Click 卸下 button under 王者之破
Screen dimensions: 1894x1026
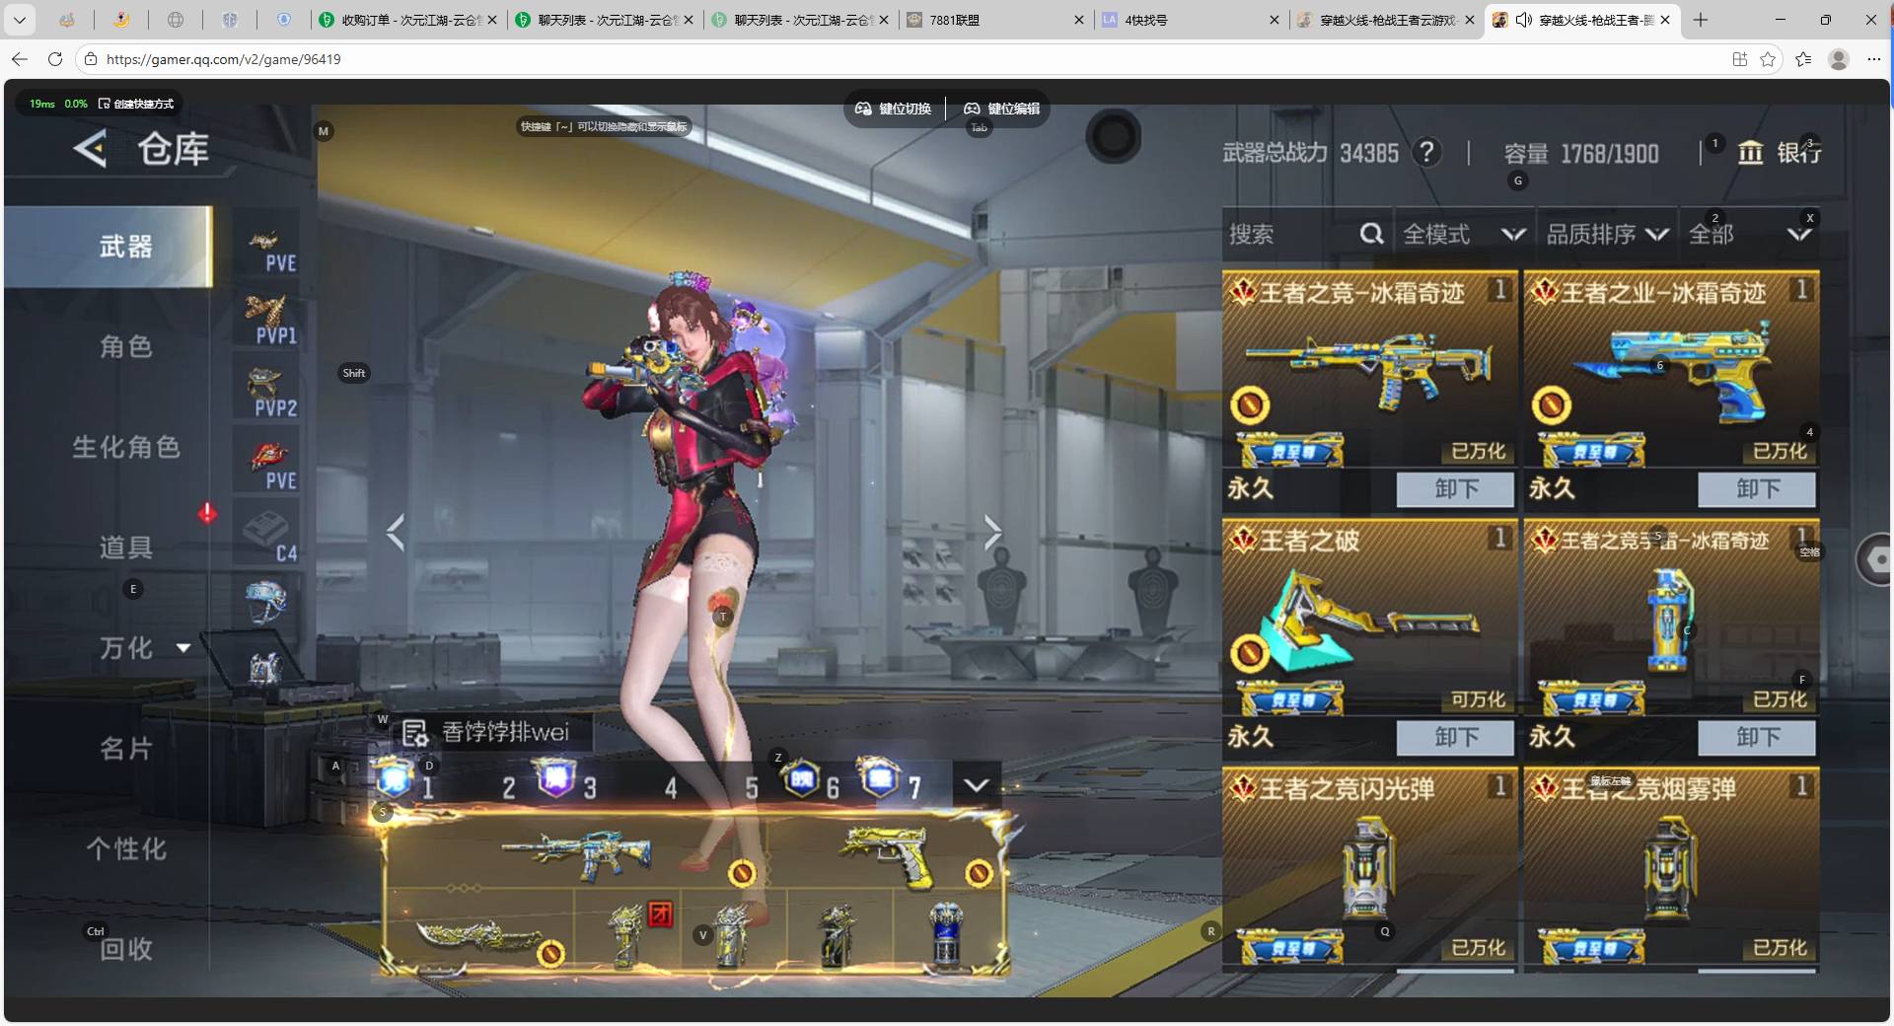click(x=1455, y=737)
